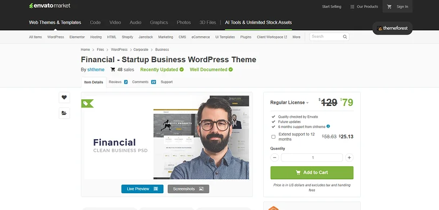The width and height of the screenshot is (439, 210).
Task: Select the Audio menu item
Action: [x=135, y=23]
